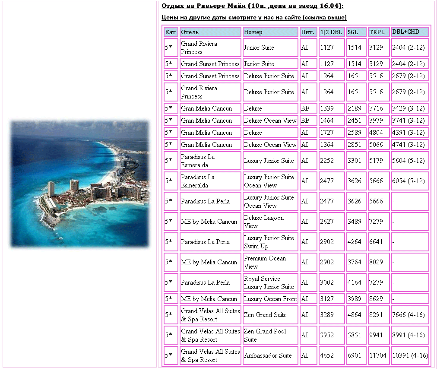
Task: Select the '10391 (4-16)' price cell
Action: pos(410,355)
